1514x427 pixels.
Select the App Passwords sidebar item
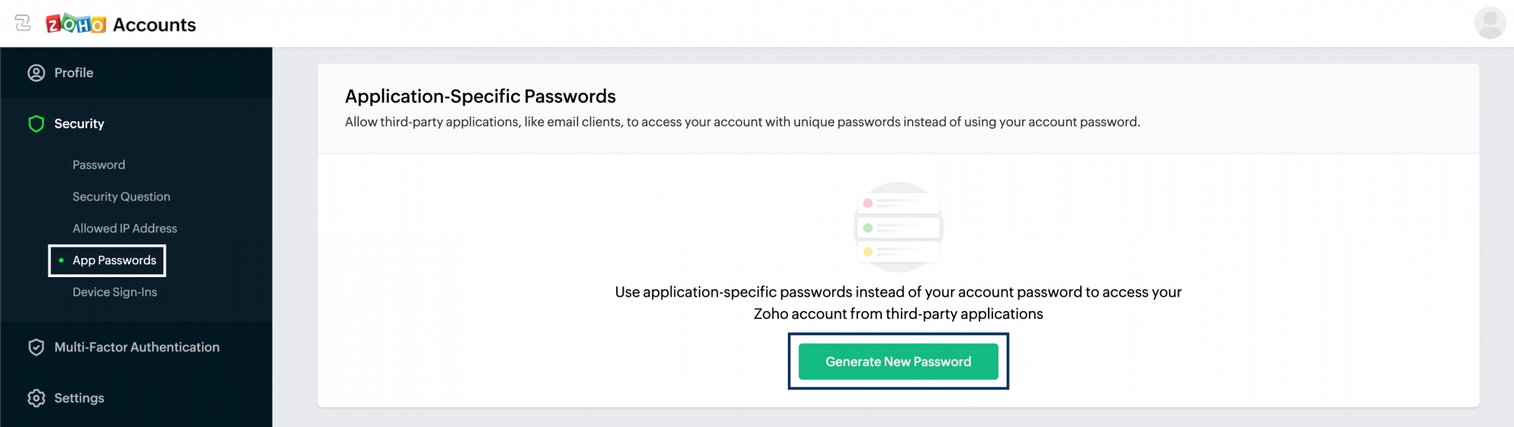pyautogui.click(x=114, y=260)
